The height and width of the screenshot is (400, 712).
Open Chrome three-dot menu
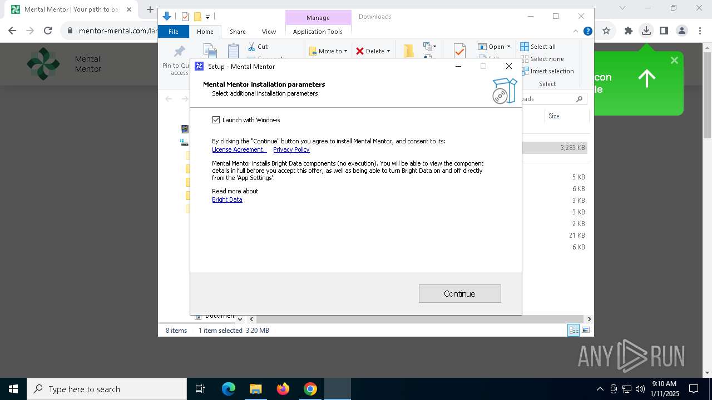699,31
